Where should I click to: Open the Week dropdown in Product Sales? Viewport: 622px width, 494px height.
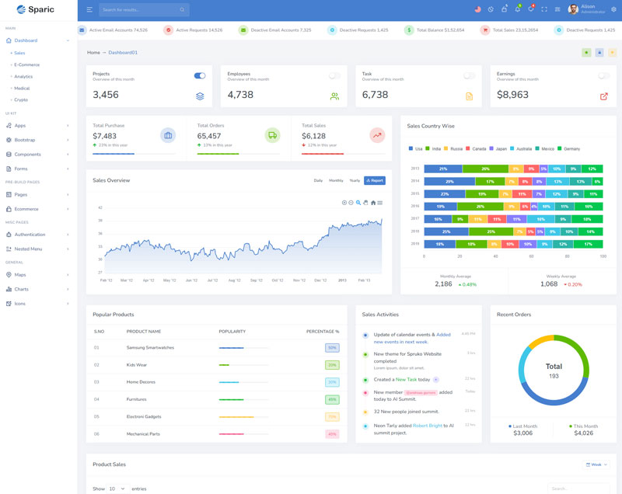(x=597, y=464)
